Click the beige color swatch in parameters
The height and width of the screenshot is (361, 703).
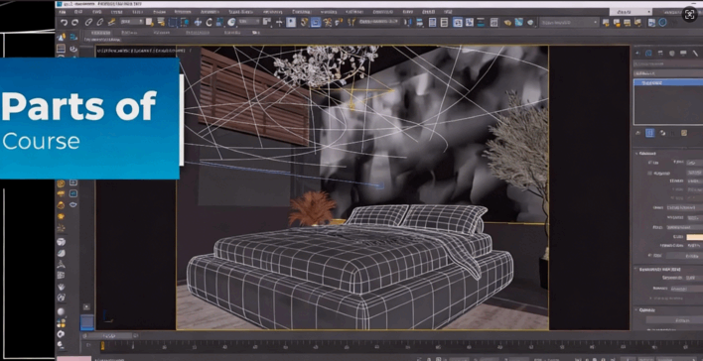(x=694, y=237)
